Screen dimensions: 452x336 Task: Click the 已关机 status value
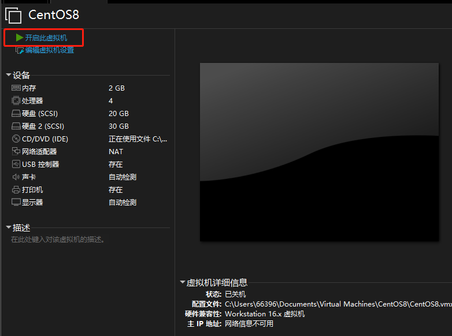(235, 294)
